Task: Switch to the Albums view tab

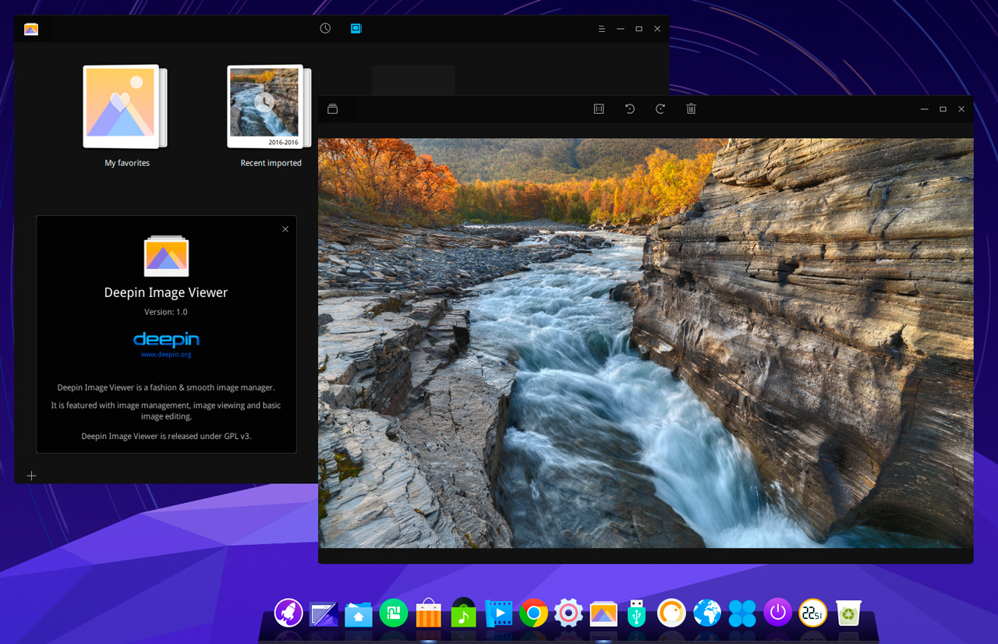Action: click(356, 29)
